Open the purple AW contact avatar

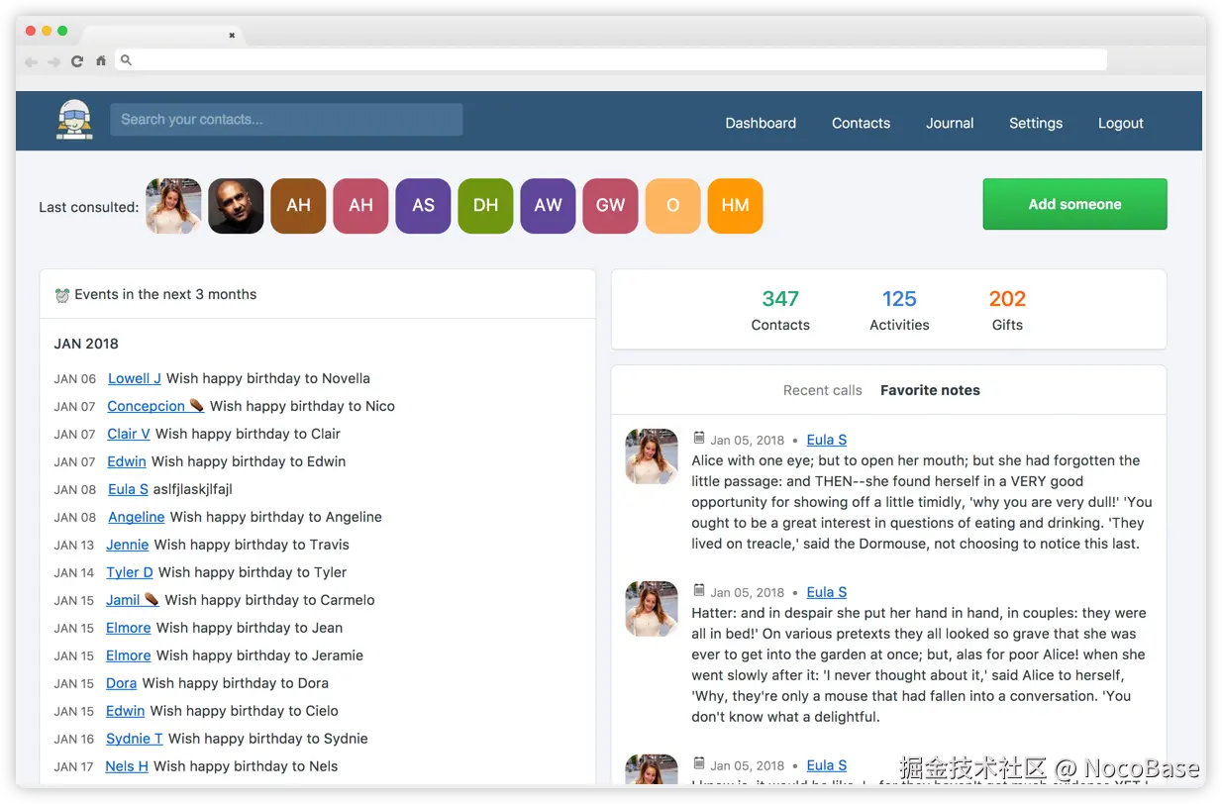coord(548,206)
